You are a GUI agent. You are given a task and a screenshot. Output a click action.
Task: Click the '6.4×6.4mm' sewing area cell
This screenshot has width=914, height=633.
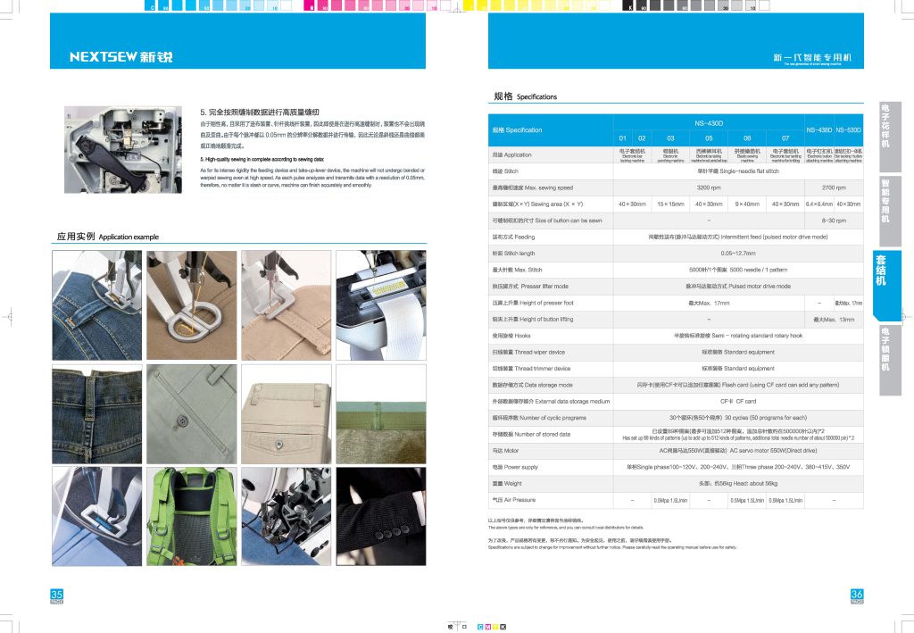[x=819, y=204]
